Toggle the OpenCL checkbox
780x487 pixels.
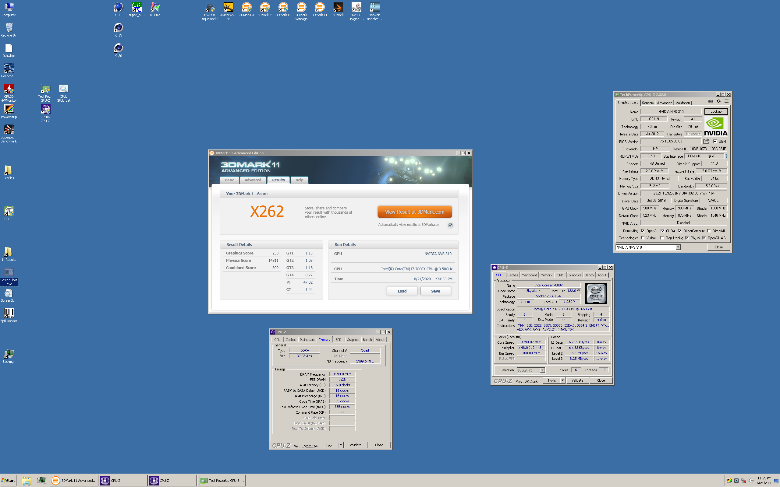643,231
